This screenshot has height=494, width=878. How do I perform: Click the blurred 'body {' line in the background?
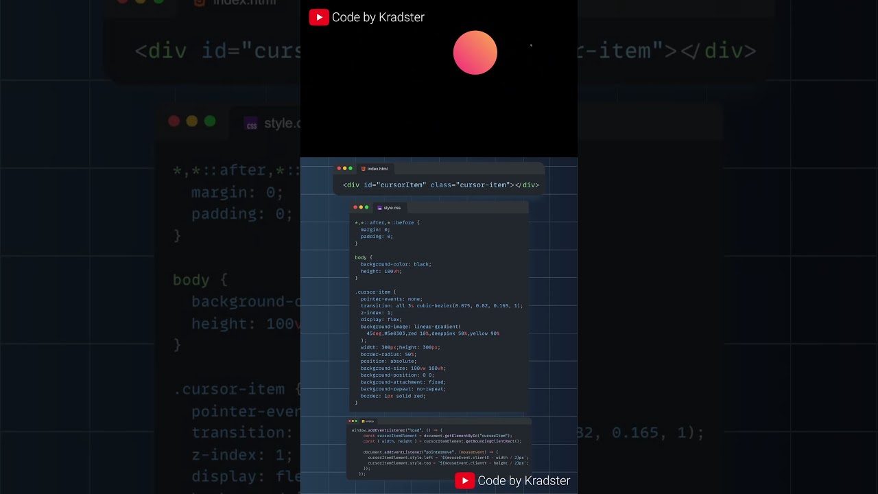tap(200, 280)
